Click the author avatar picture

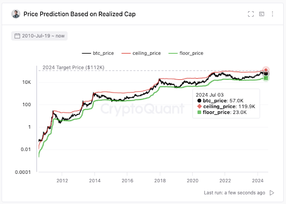tap(16, 14)
